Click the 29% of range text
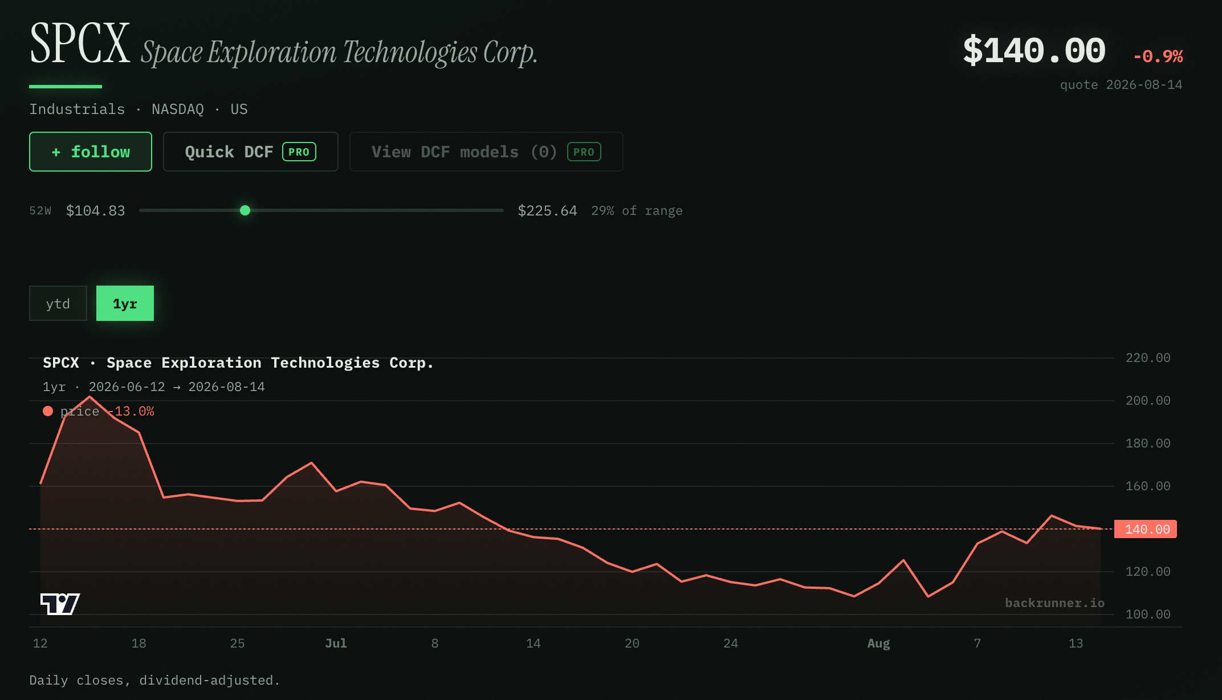Screen dimensions: 1222x700 click(x=637, y=211)
